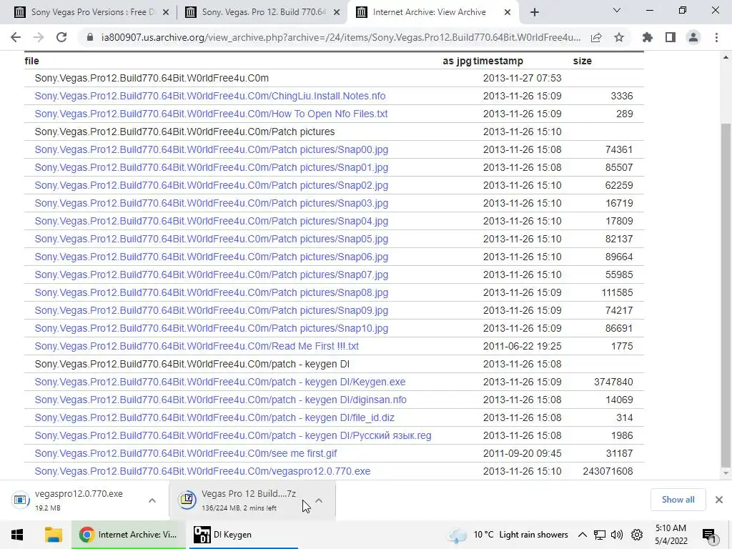Open Patch pictures/Snap04.jpg link
Viewport: 732px width, 549px height.
[x=212, y=221]
